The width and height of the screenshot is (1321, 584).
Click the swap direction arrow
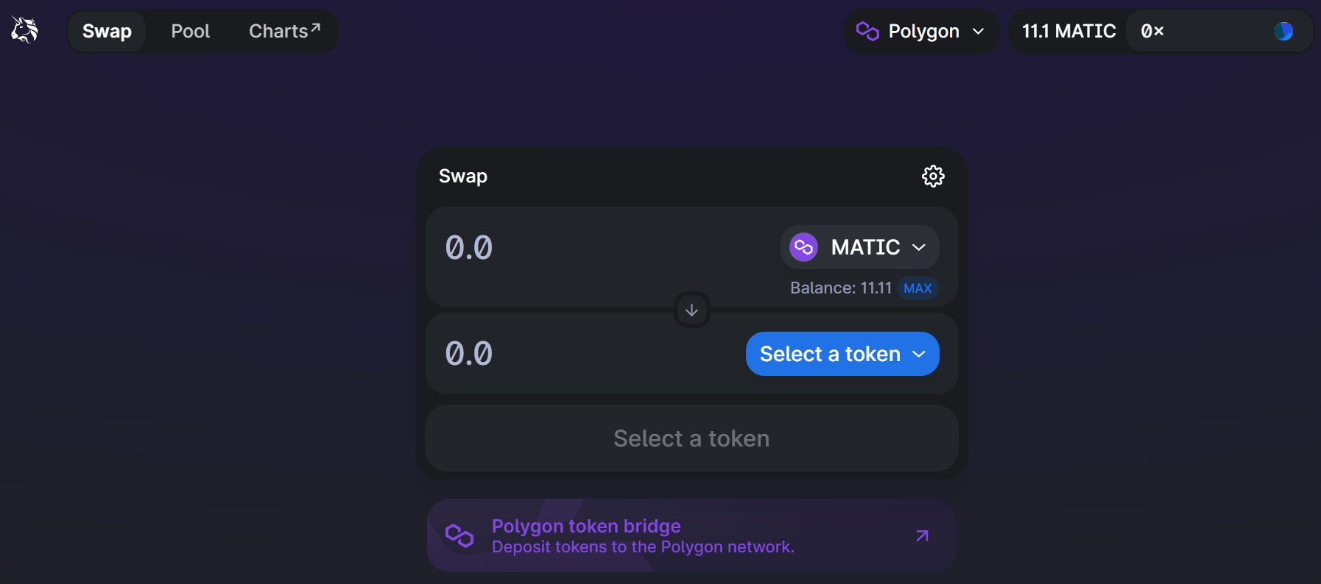(691, 310)
